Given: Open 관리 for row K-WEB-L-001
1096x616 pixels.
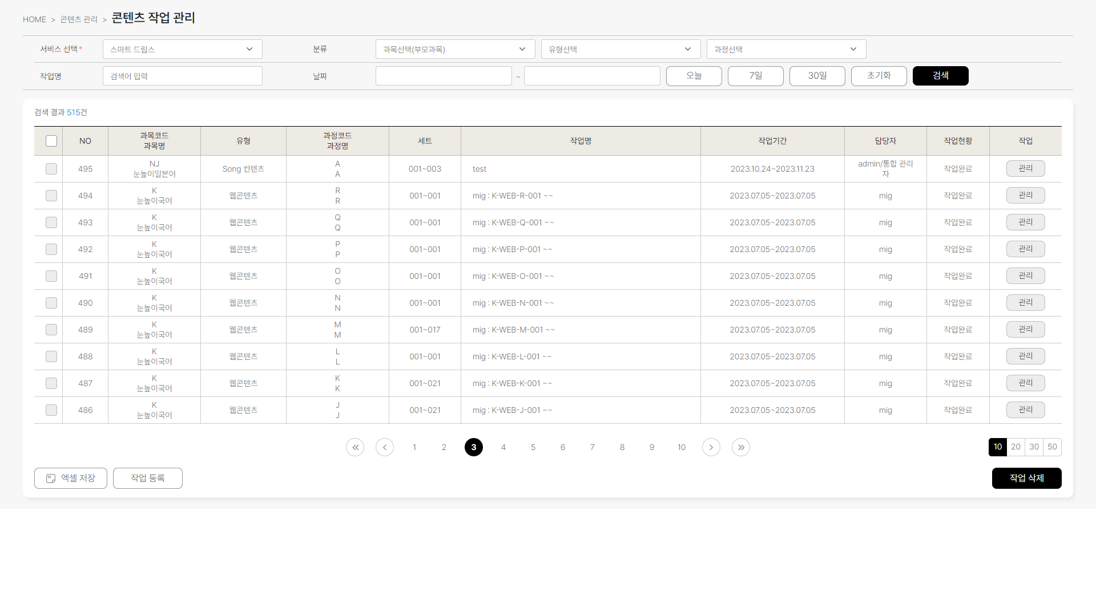Looking at the screenshot, I should [x=1026, y=356].
